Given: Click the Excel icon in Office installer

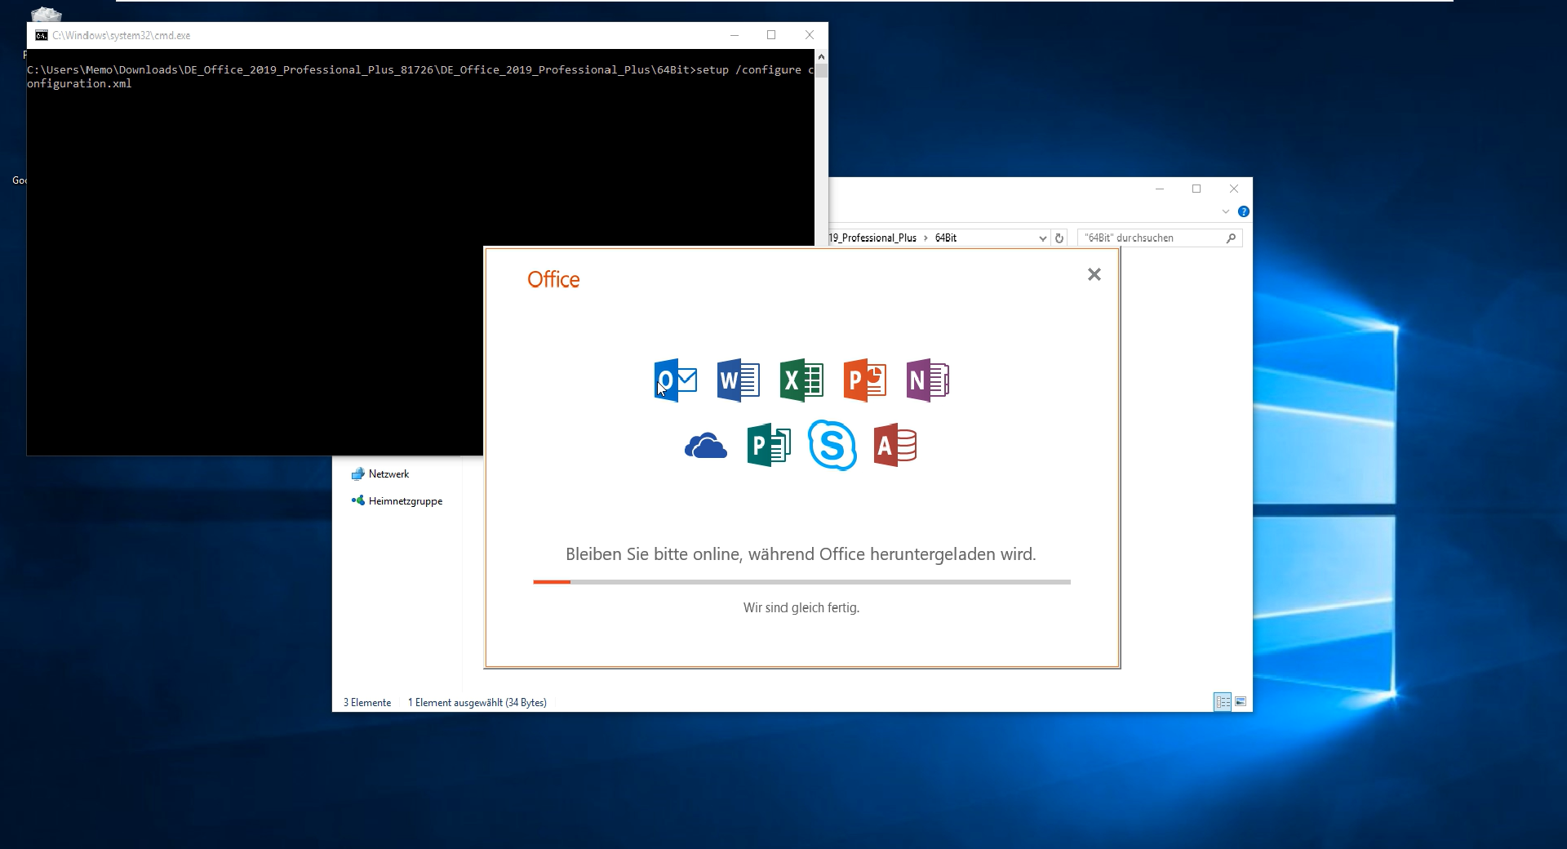Looking at the screenshot, I should tap(801, 380).
